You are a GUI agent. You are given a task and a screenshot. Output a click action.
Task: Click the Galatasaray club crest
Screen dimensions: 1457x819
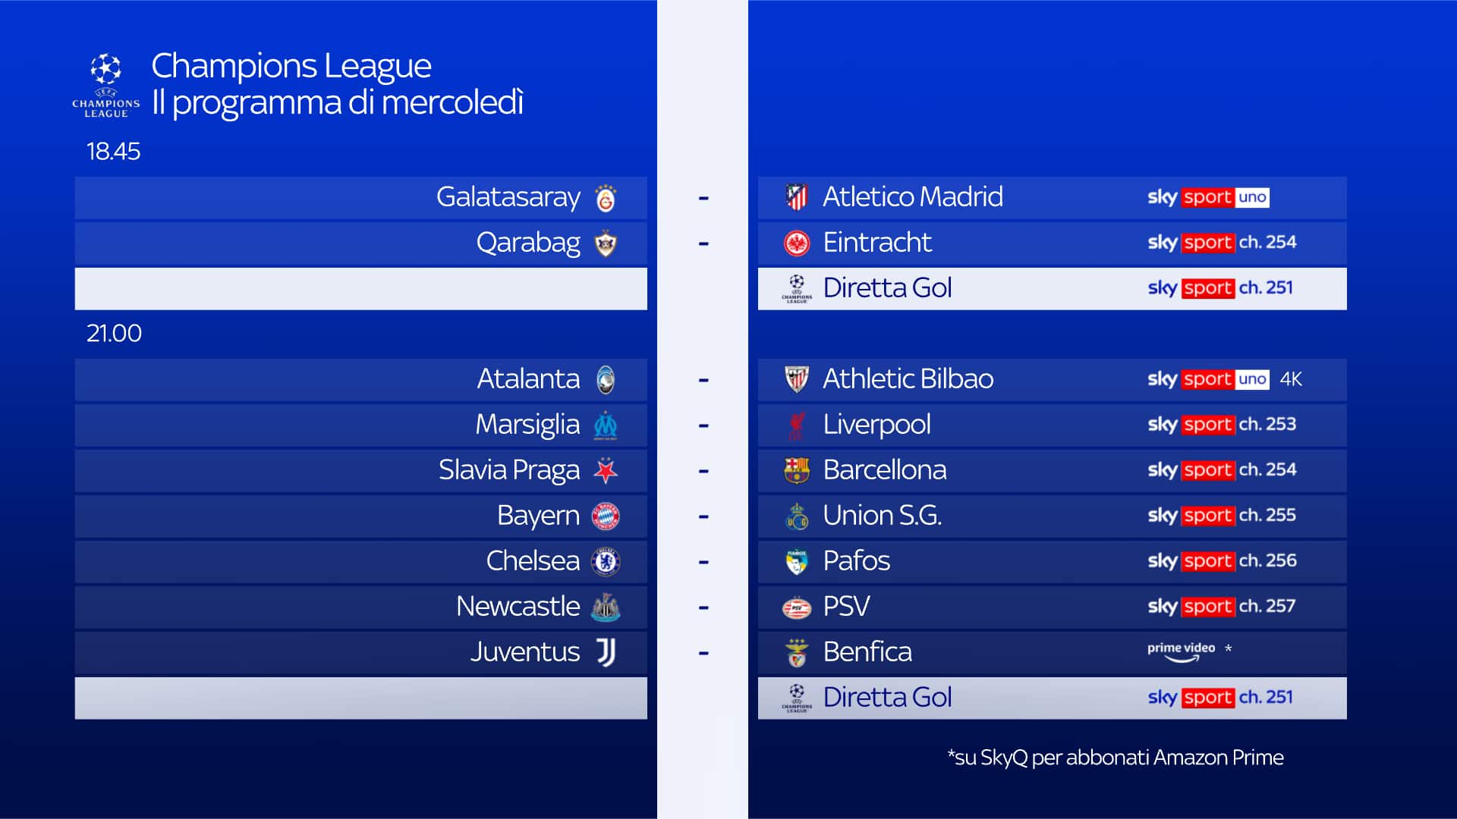point(606,199)
